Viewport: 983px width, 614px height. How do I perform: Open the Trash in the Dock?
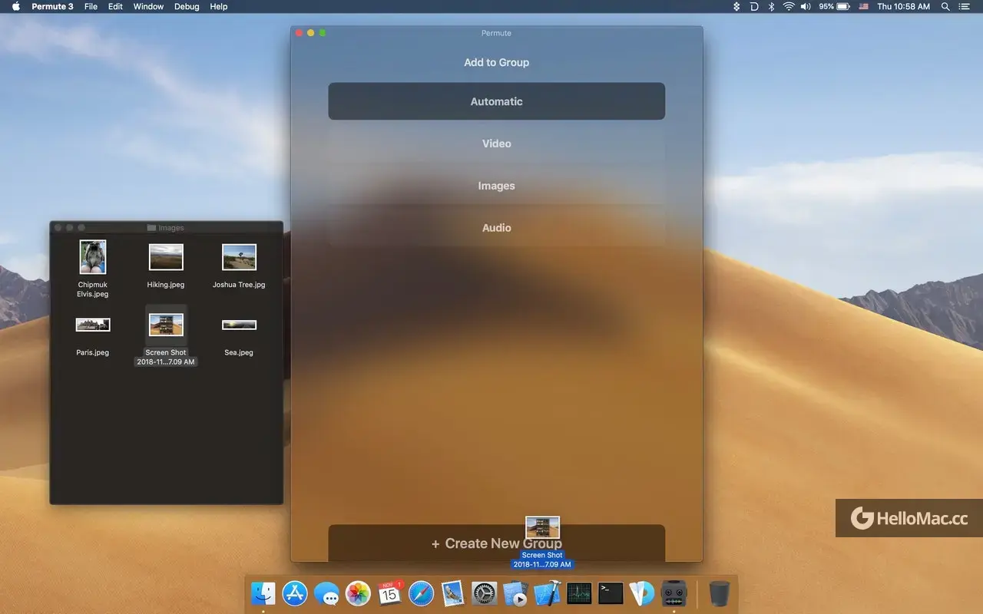(720, 593)
